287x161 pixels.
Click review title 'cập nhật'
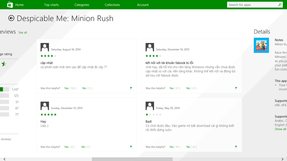point(47,63)
